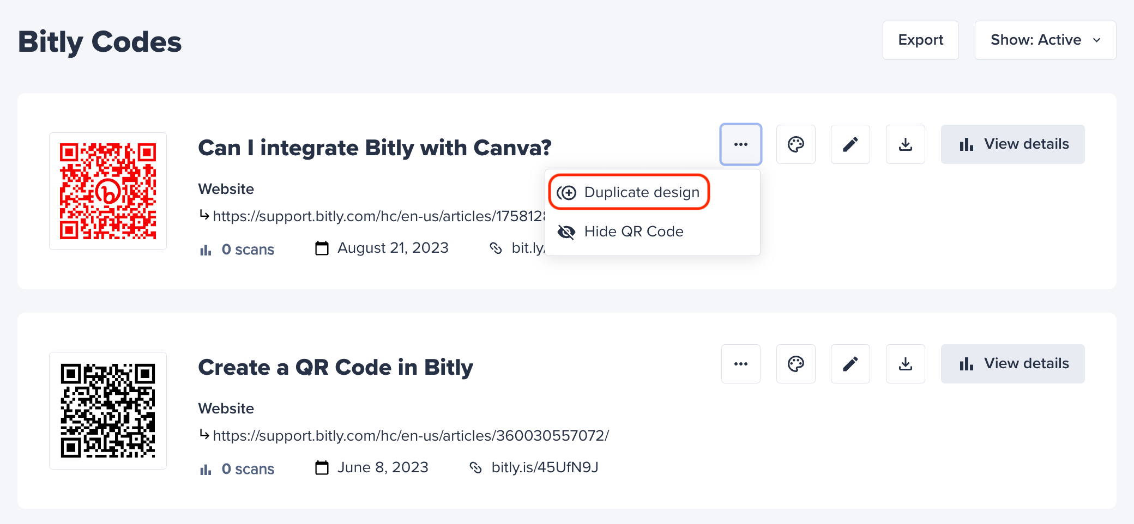Viewport: 1134px width, 524px height.
Task: Click the scans bar chart icon for Canva code
Action: click(x=204, y=249)
